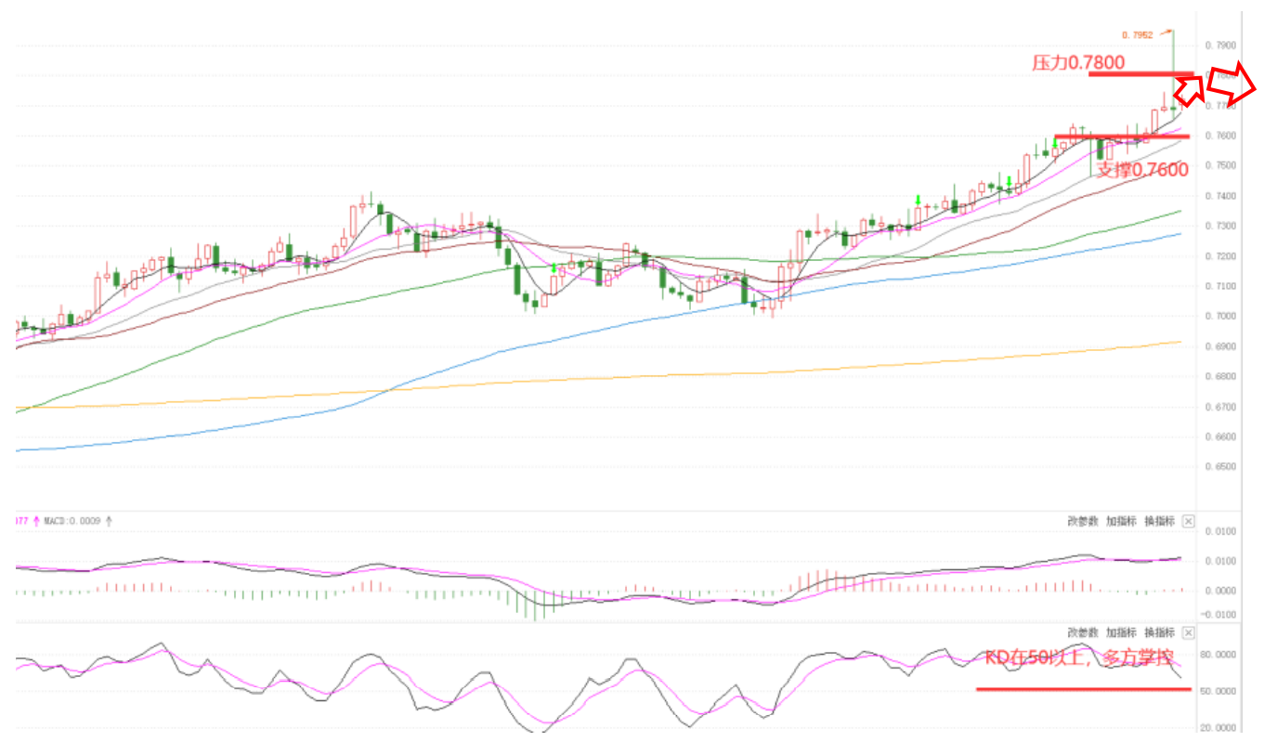Click the pink up arrow left of MACD label
Viewport: 1264px width, 742px height.
pyautogui.click(x=36, y=521)
